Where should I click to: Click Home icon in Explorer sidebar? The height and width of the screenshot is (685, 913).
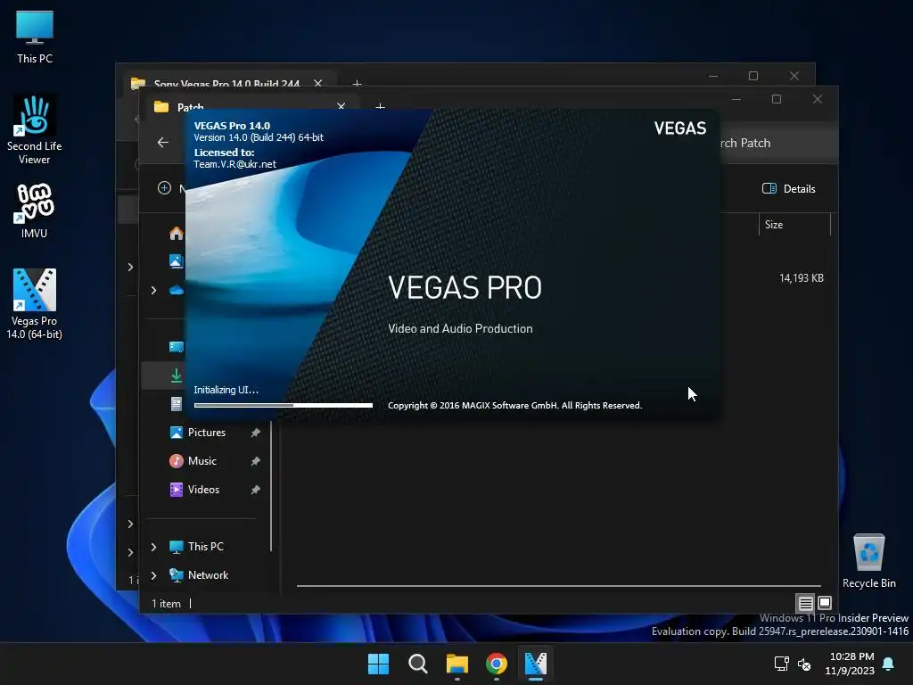click(x=176, y=234)
